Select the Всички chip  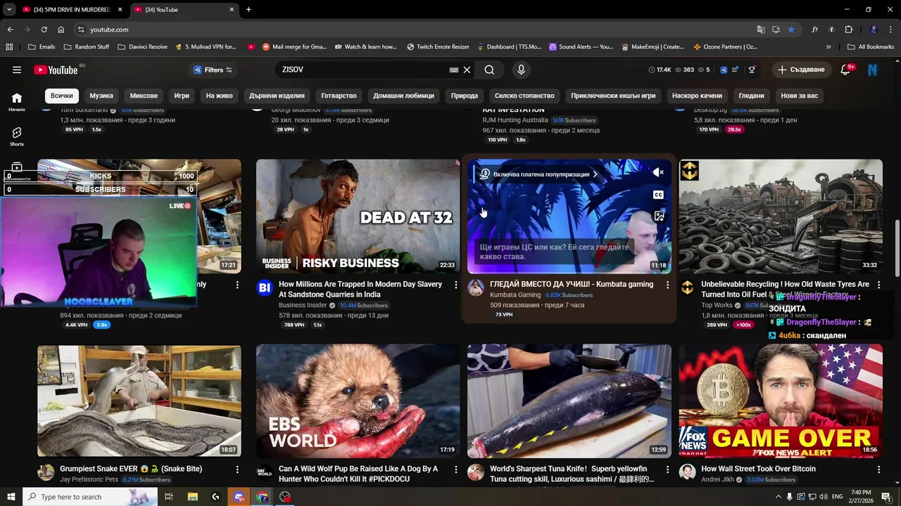click(62, 96)
